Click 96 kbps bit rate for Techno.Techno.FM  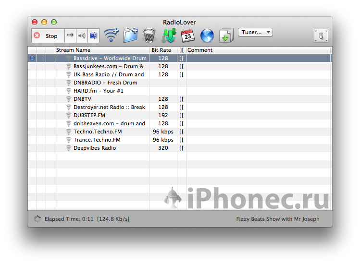coord(163,132)
